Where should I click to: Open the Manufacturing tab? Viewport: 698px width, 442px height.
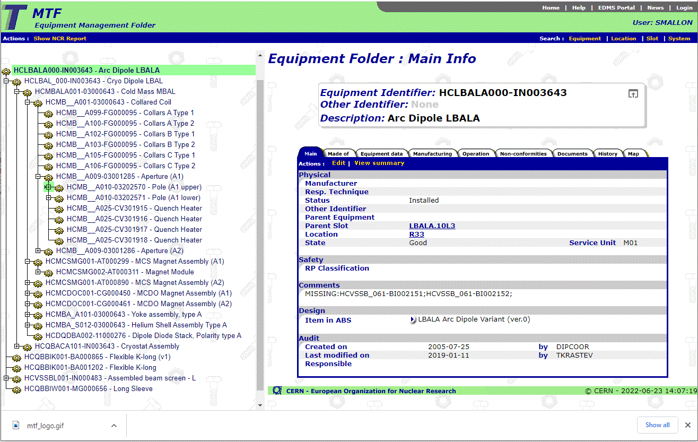pos(432,153)
